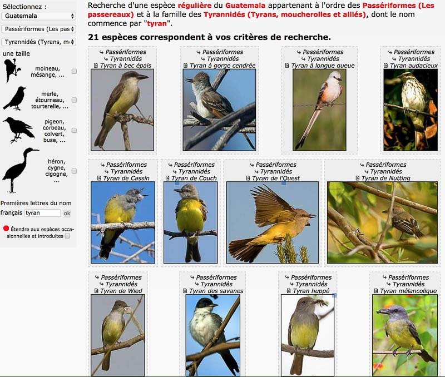Enable extending to occasional and introduced species
The image size is (445, 377).
pyautogui.click(x=67, y=236)
